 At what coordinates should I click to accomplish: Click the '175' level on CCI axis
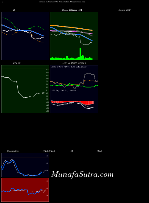point(47,69)
